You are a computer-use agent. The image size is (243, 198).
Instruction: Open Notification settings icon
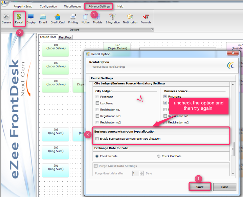(130, 19)
